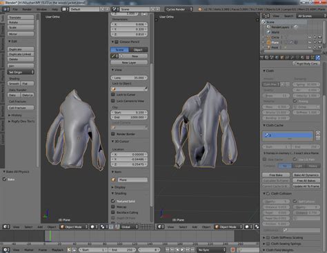The height and width of the screenshot is (253, 327).
Task: Click the Item name field reading Plane
Action: pyautogui.click(x=132, y=180)
